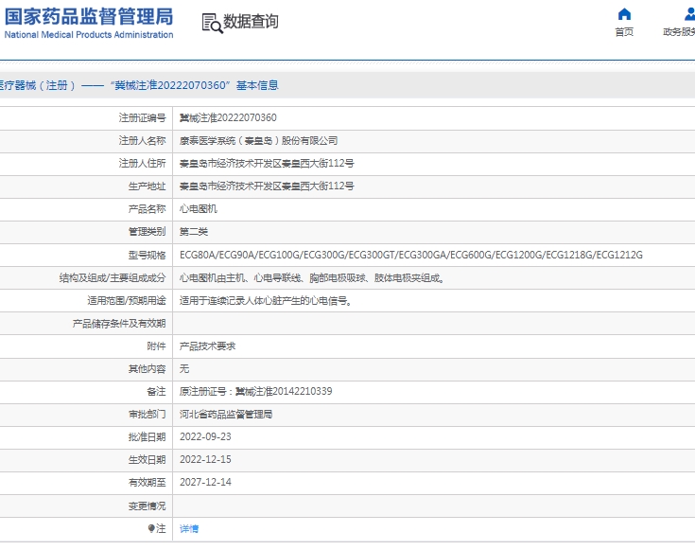Click registrant name 康泰医学系统（秦皇岛）股份有限公司
The height and width of the screenshot is (550, 695).
pos(258,141)
